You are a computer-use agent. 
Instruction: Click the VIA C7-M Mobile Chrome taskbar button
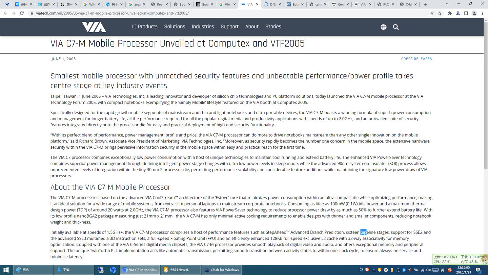tap(140, 270)
